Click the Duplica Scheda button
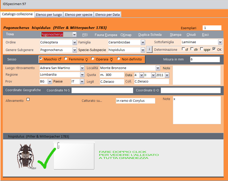 [x=150, y=35]
